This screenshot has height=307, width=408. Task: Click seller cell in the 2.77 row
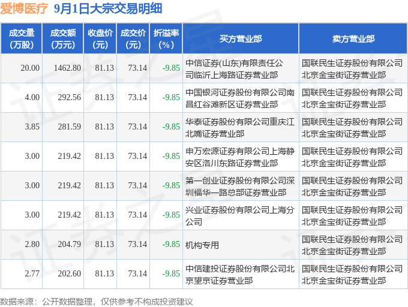point(352,275)
